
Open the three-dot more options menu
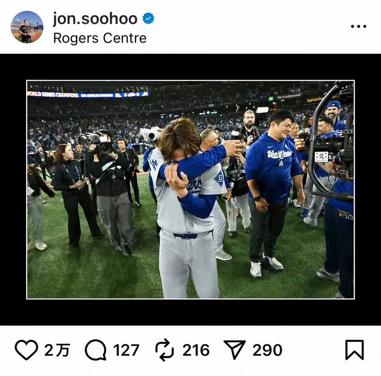(x=358, y=27)
